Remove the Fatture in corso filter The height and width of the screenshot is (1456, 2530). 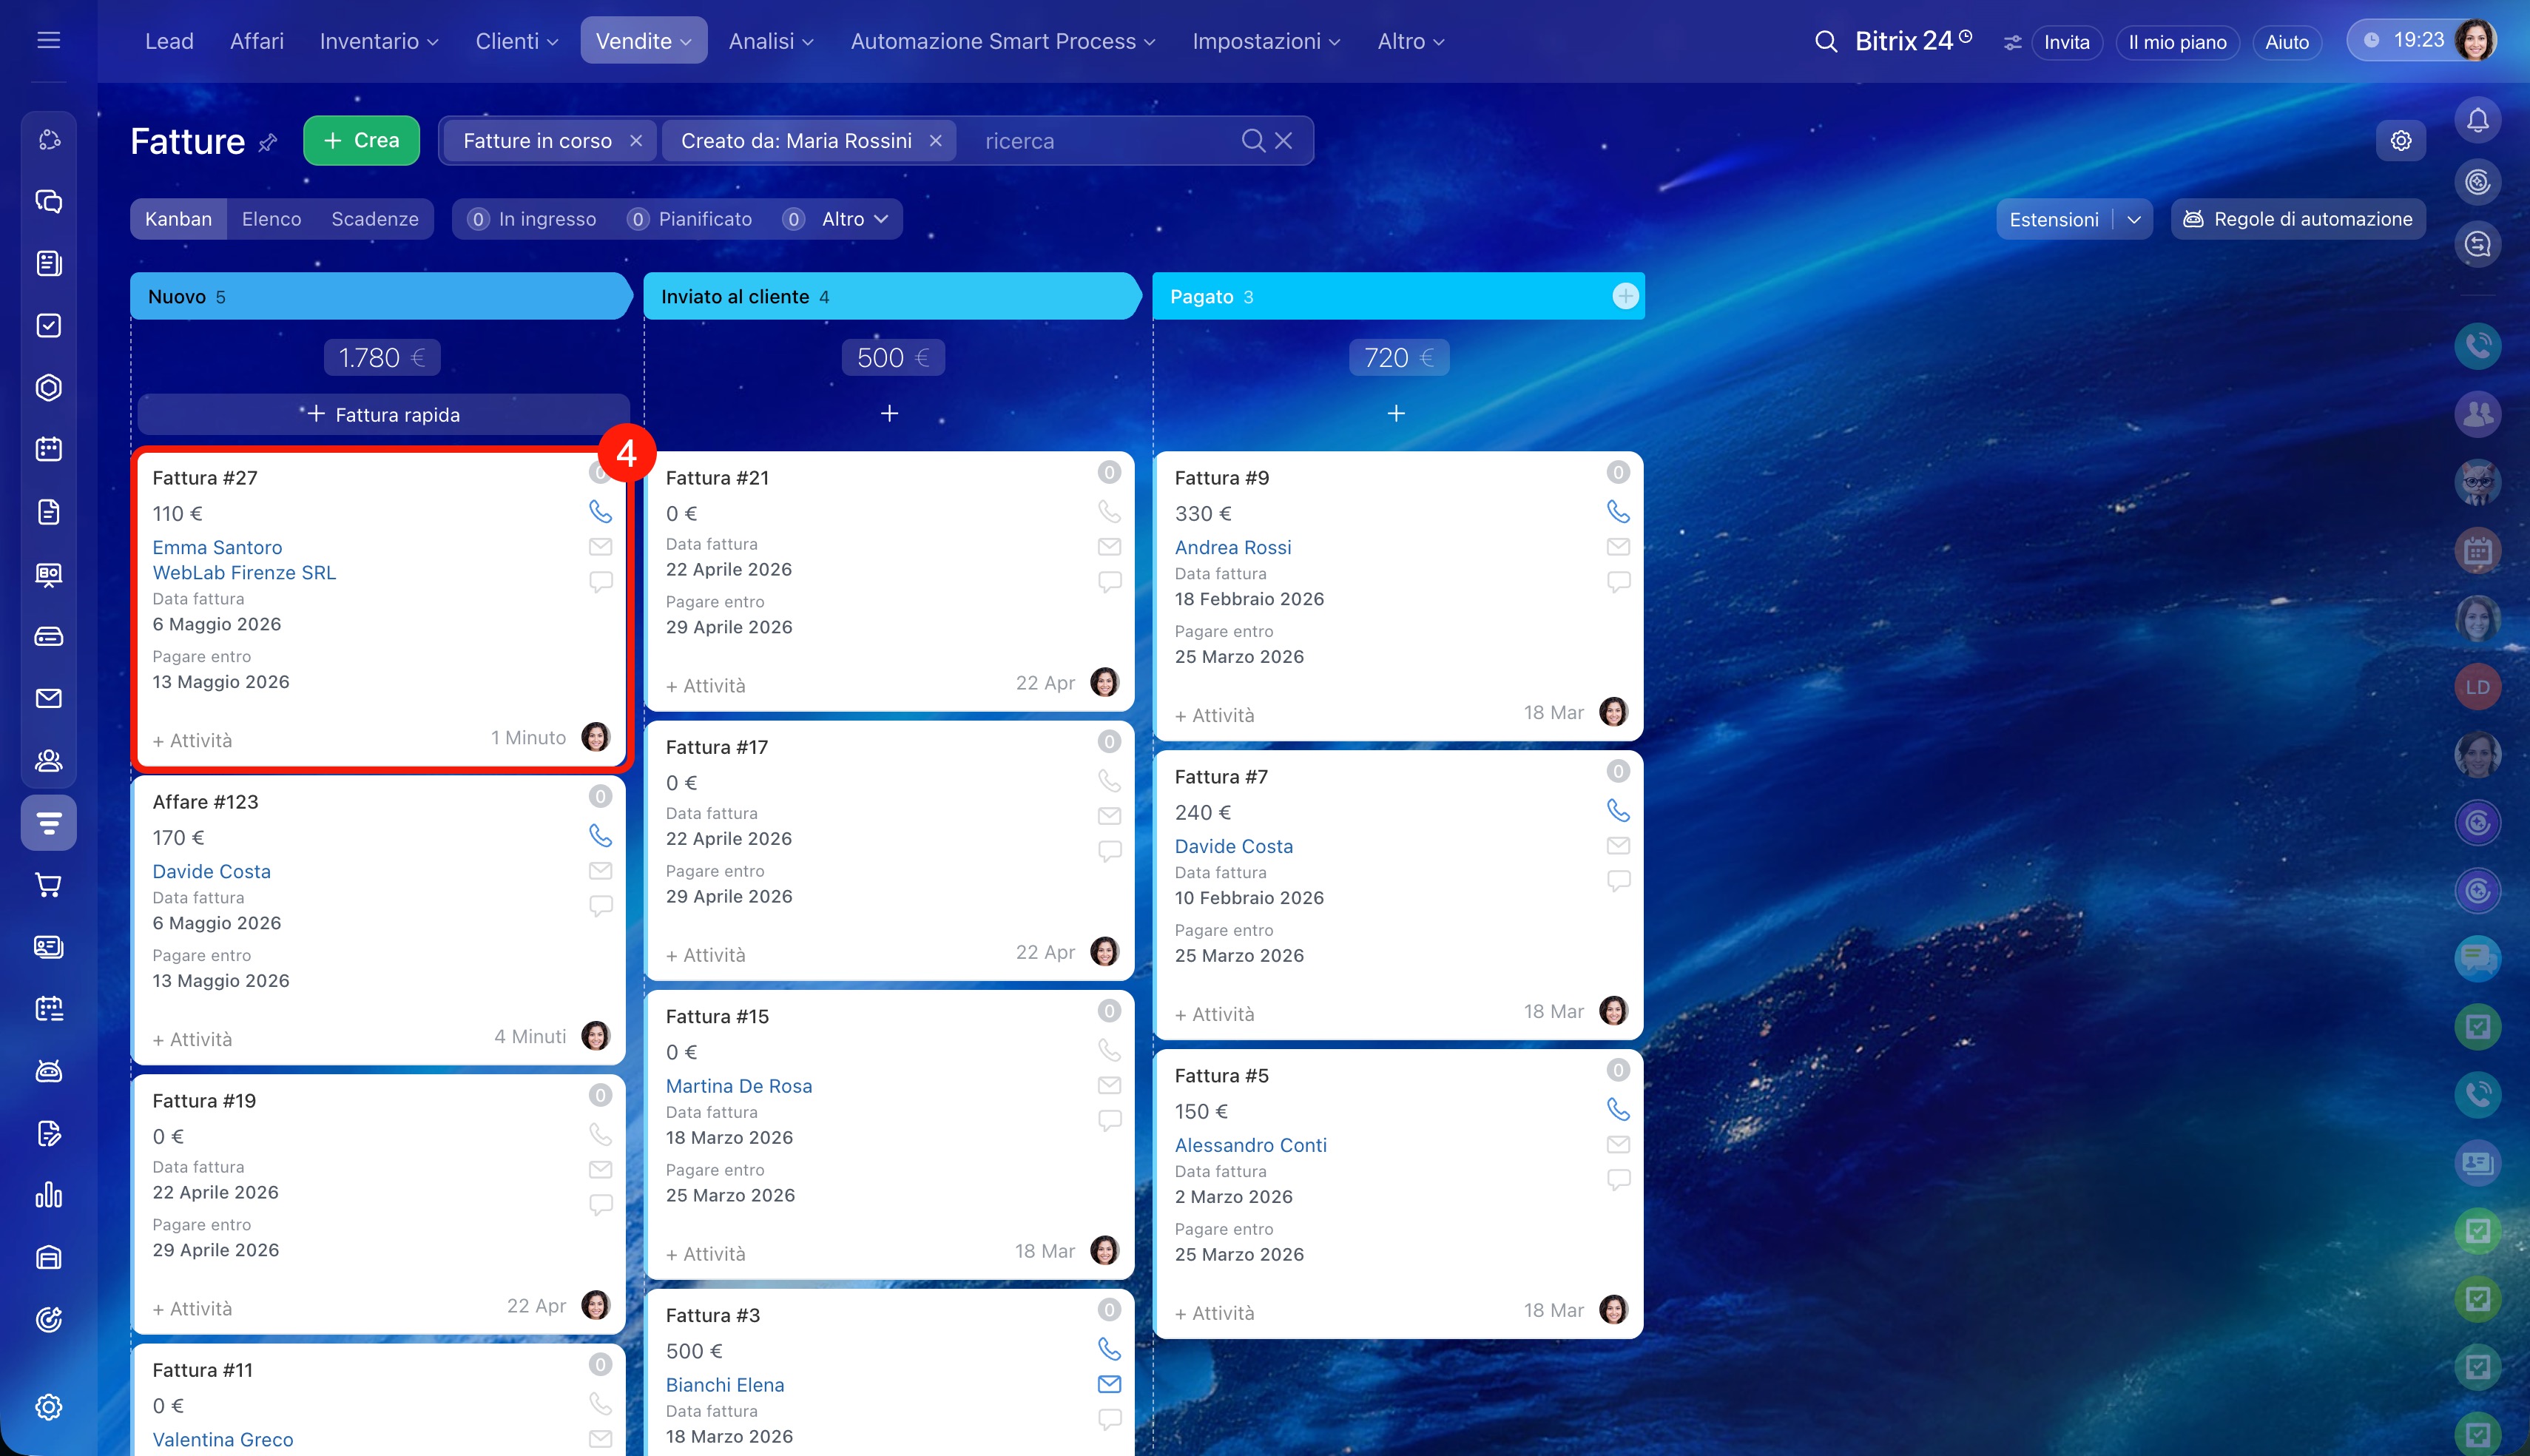coord(635,141)
